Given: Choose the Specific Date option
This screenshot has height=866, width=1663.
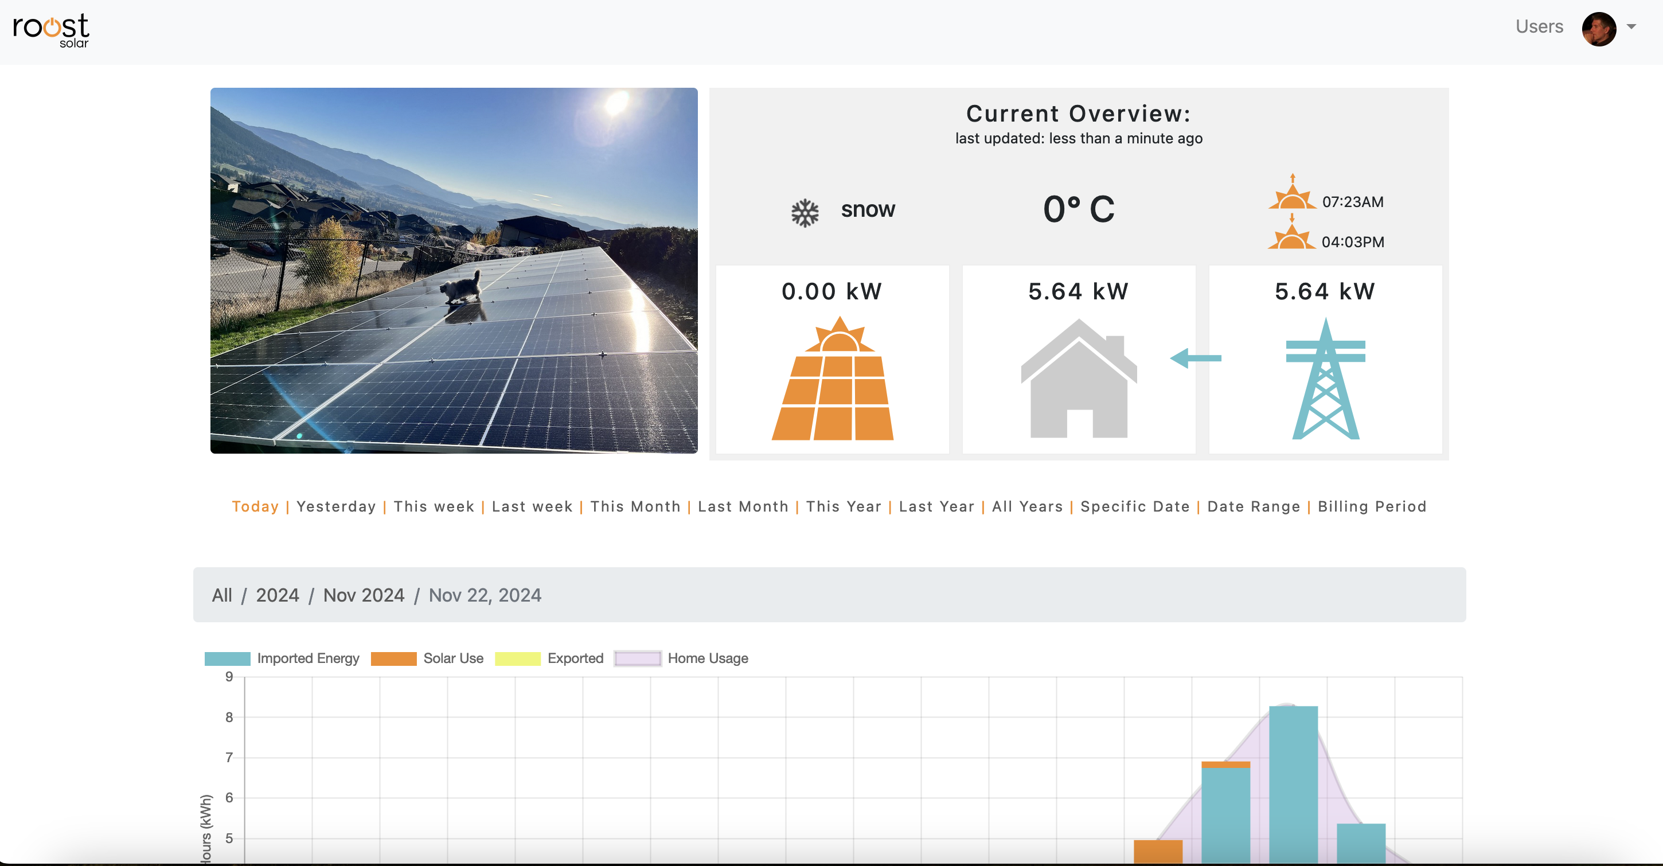Looking at the screenshot, I should tap(1135, 506).
